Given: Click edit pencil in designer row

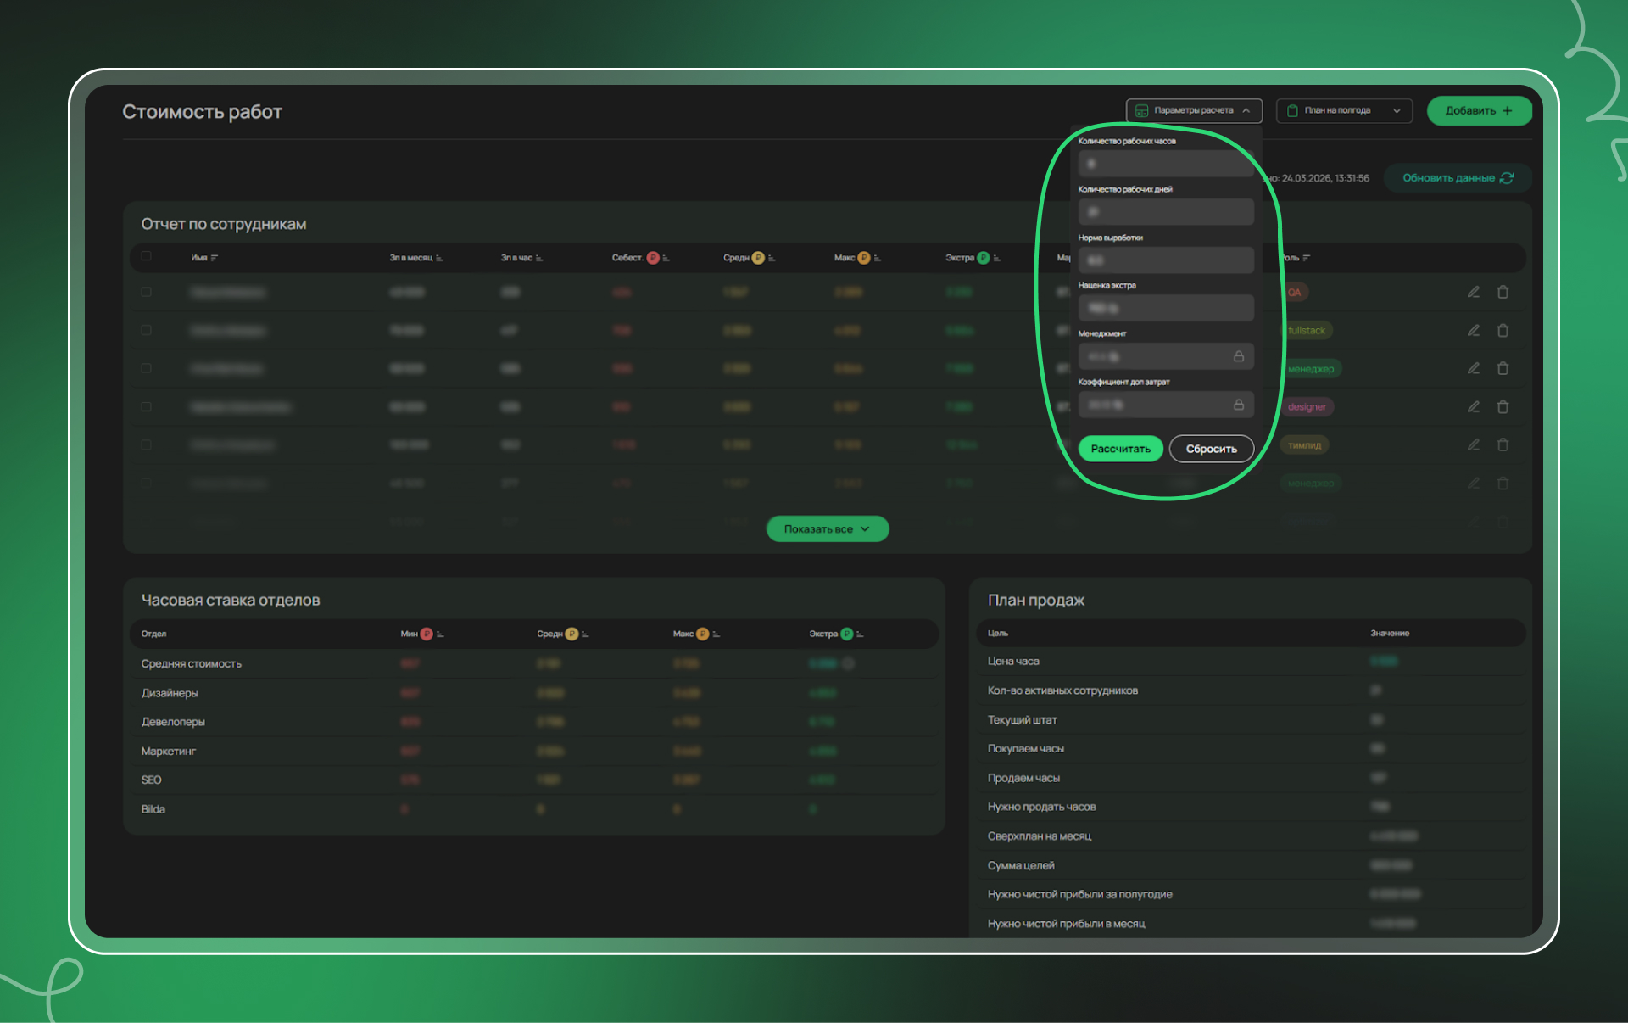Looking at the screenshot, I should pos(1474,407).
